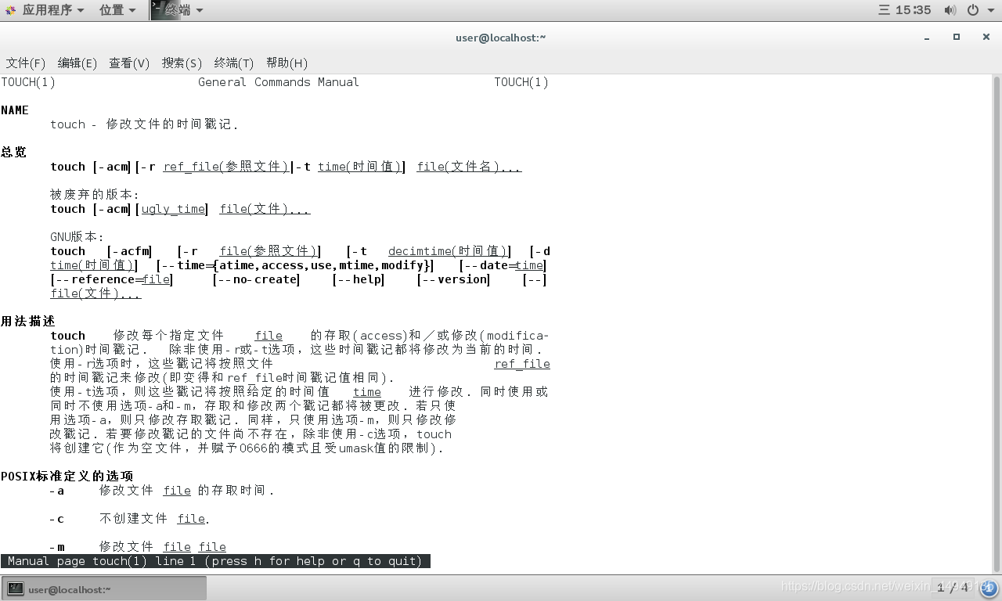Screen dimensions: 1002x601
Task: Click the terminal vertical scrollbar
Action: point(997,324)
